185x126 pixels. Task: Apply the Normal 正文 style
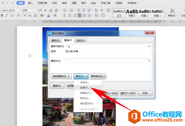[119, 13]
